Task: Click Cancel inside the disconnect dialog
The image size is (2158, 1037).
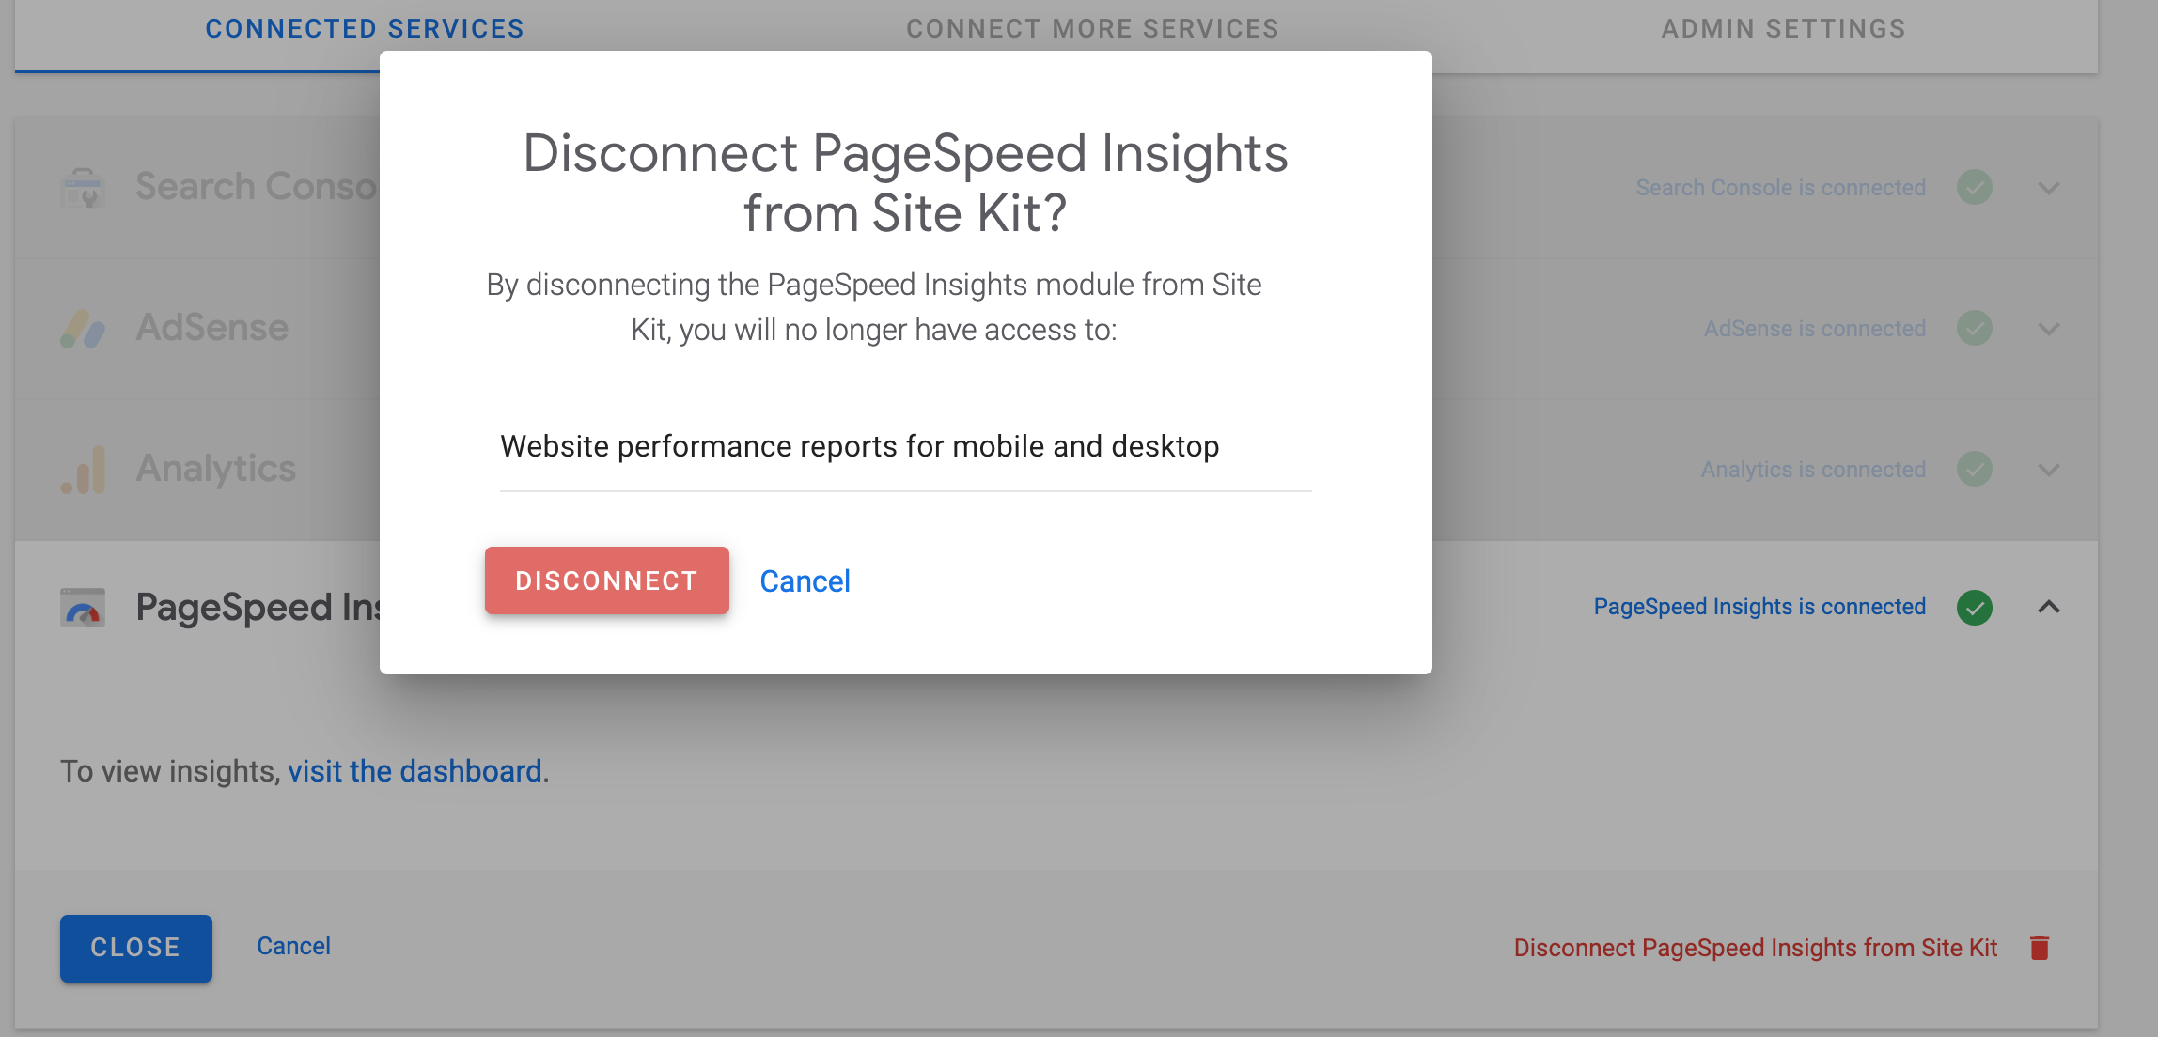Action: coord(805,580)
